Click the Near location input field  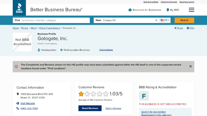(127, 20)
